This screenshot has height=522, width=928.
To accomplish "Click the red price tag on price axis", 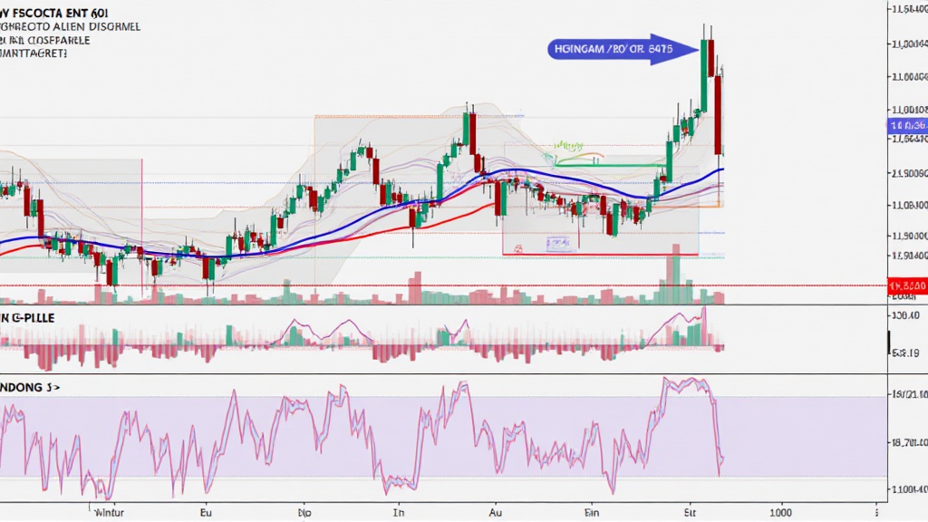I will [906, 285].
